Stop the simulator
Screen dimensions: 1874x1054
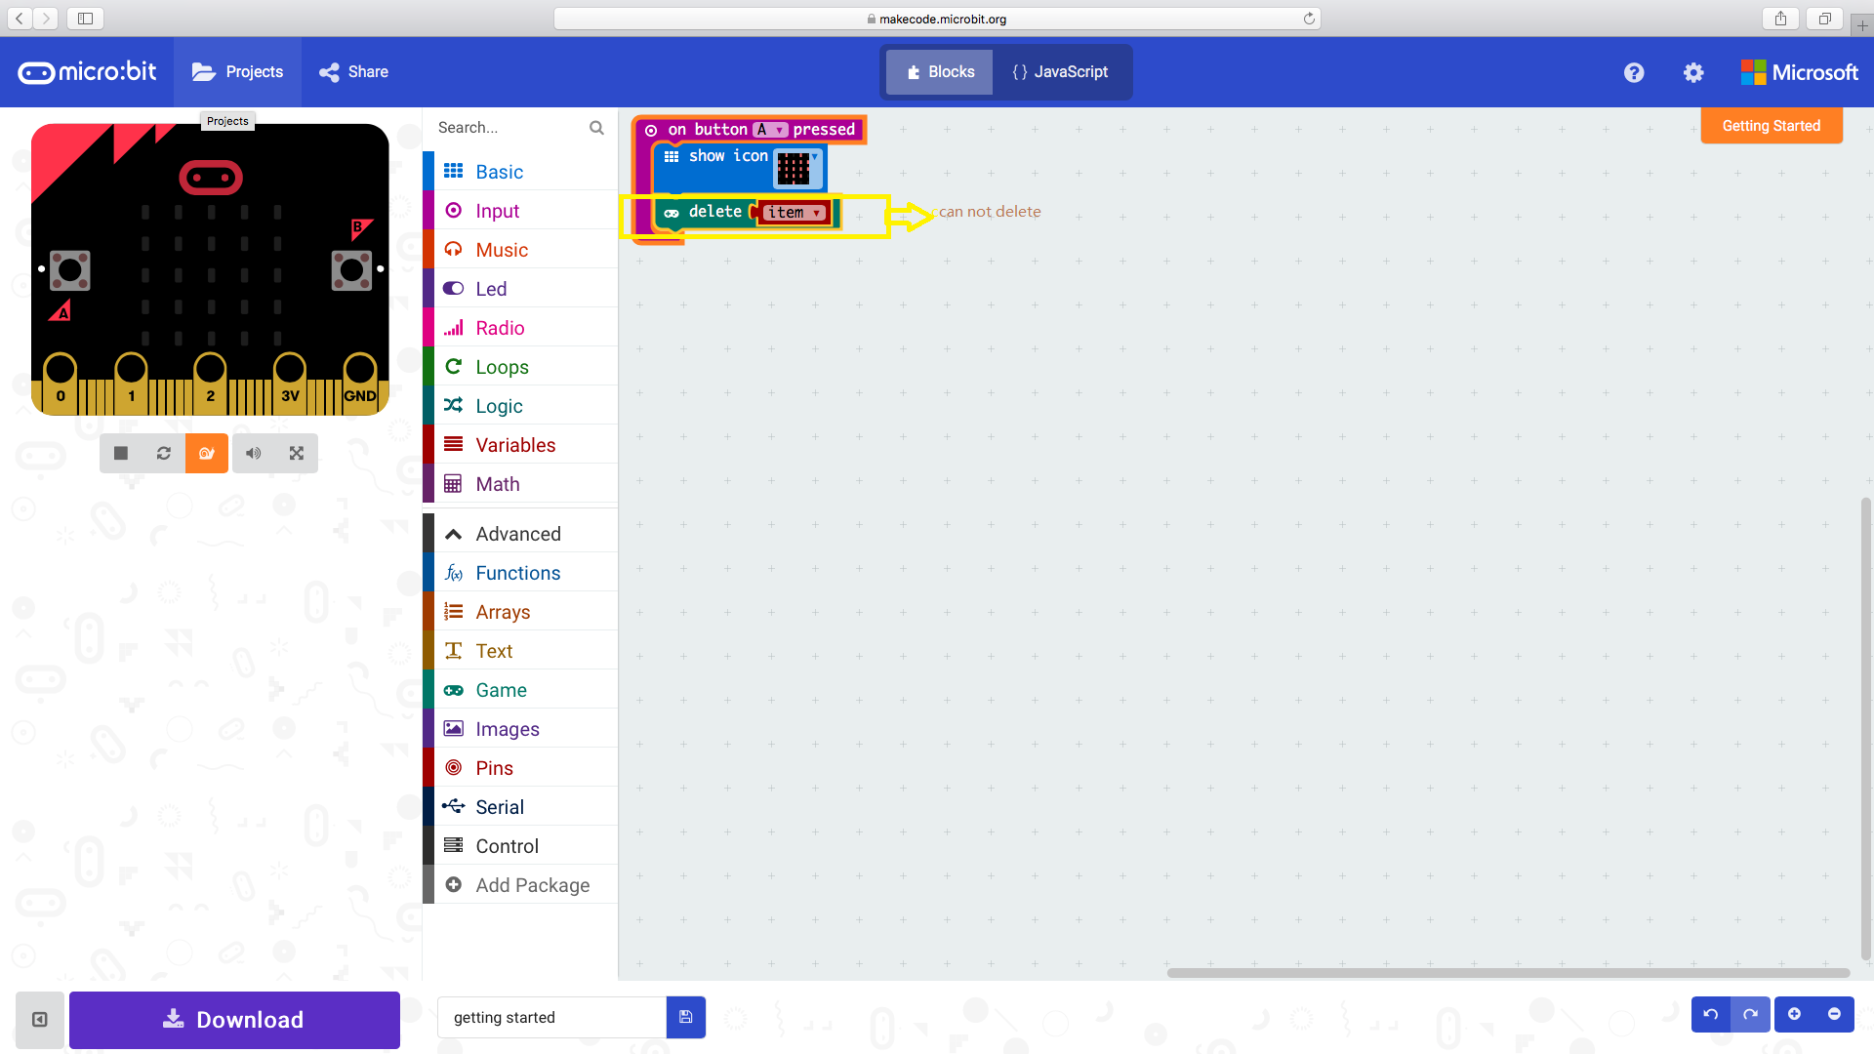pos(121,453)
